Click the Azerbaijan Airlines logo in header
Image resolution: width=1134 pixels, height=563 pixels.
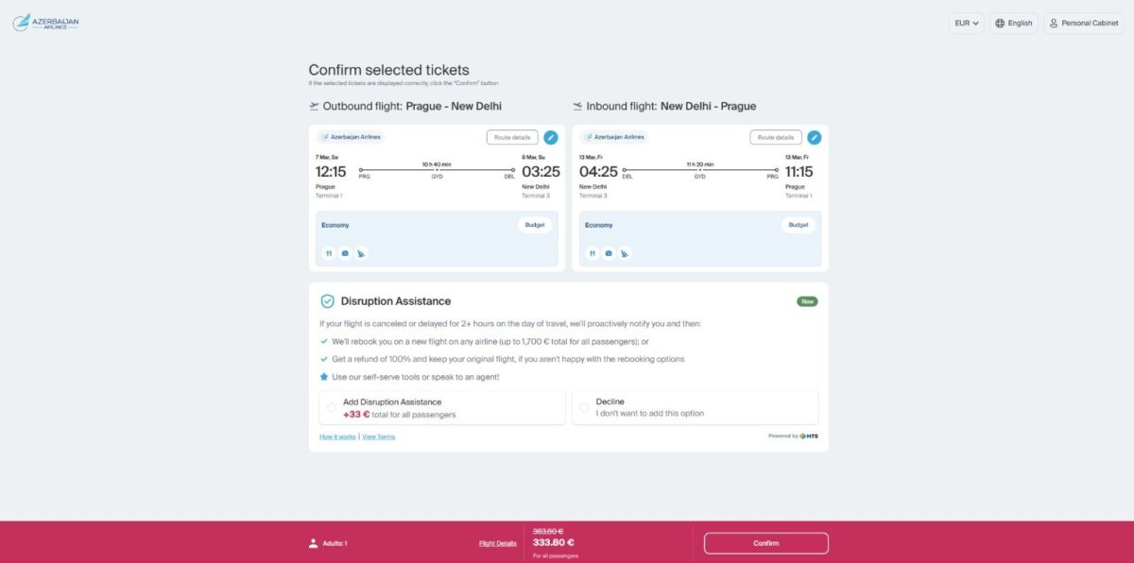point(45,23)
